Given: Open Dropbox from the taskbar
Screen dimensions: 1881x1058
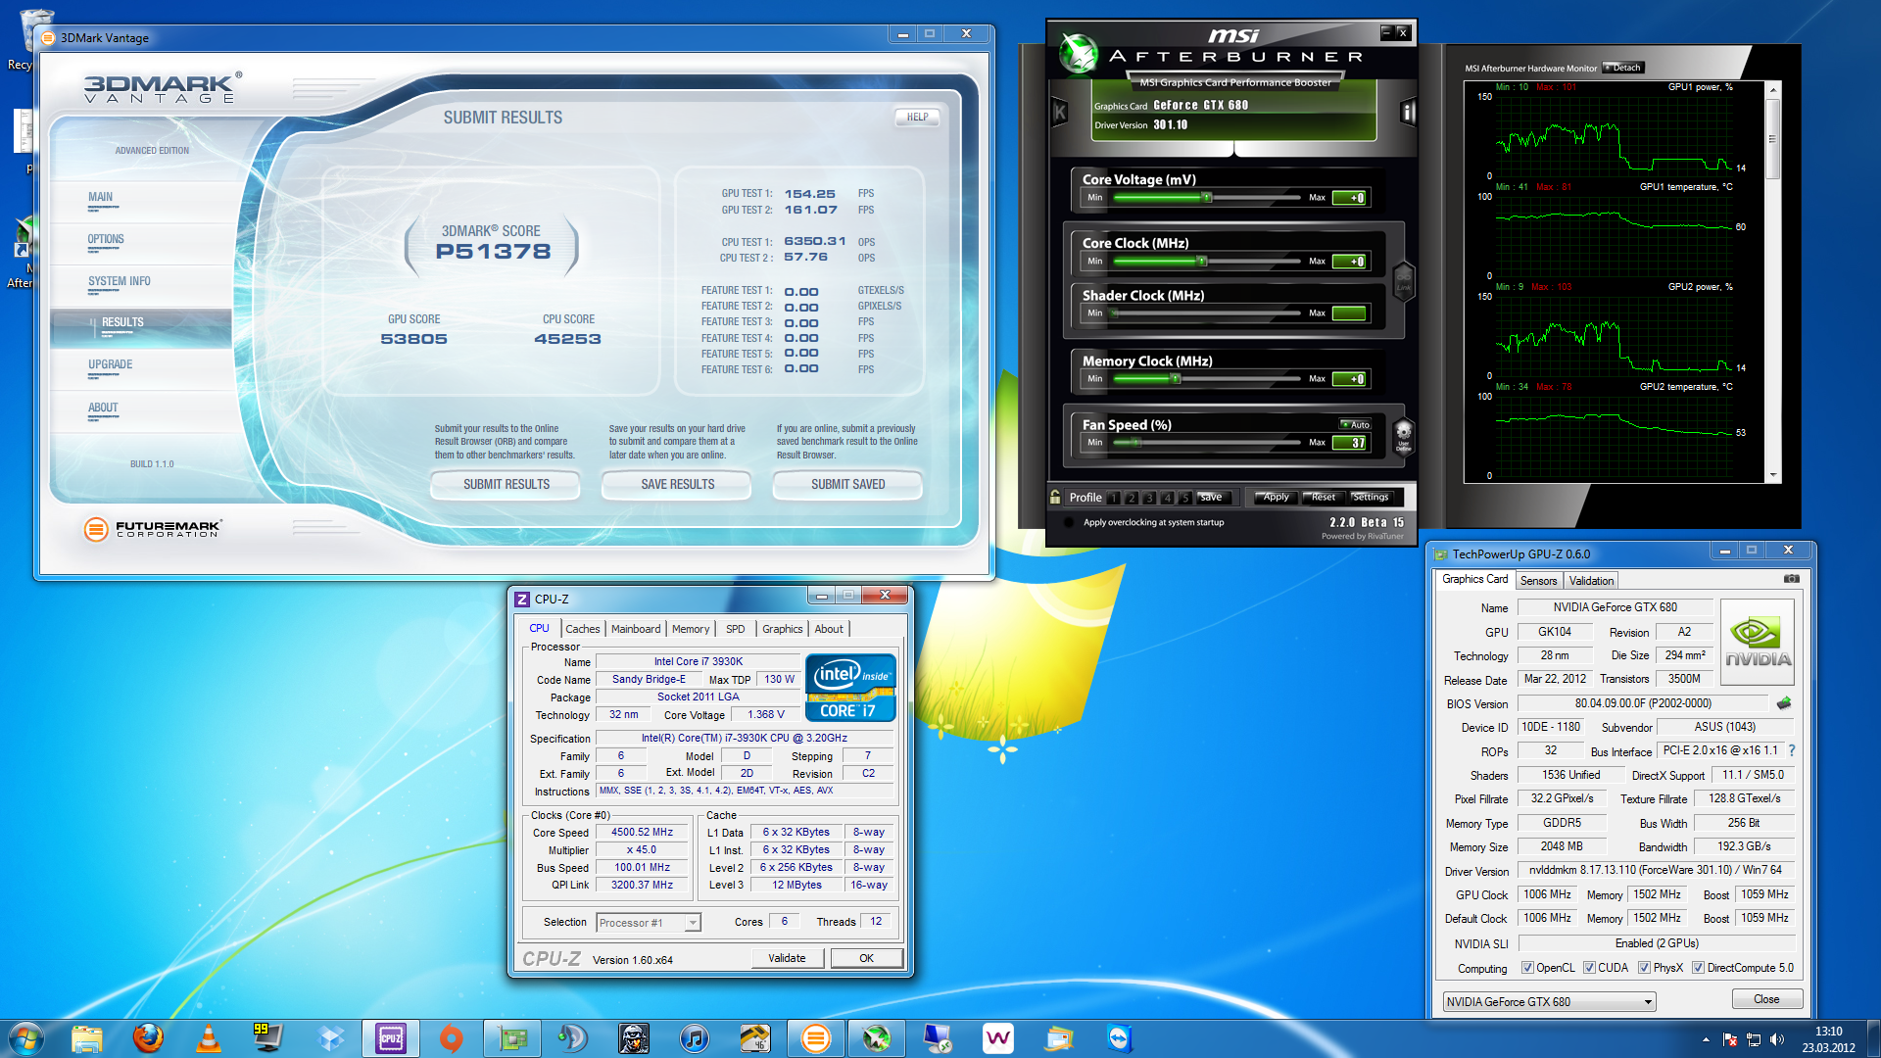Looking at the screenshot, I should tap(331, 1038).
